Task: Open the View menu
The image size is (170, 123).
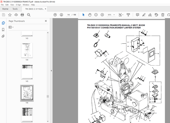Action: pos(12,5)
